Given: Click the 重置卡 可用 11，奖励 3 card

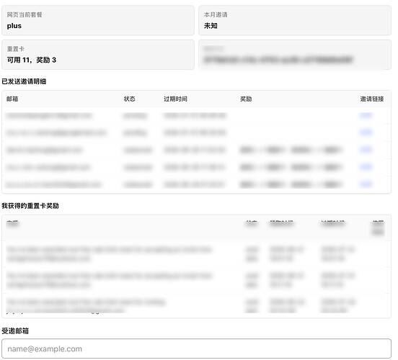Looking at the screenshot, I should [98, 55].
